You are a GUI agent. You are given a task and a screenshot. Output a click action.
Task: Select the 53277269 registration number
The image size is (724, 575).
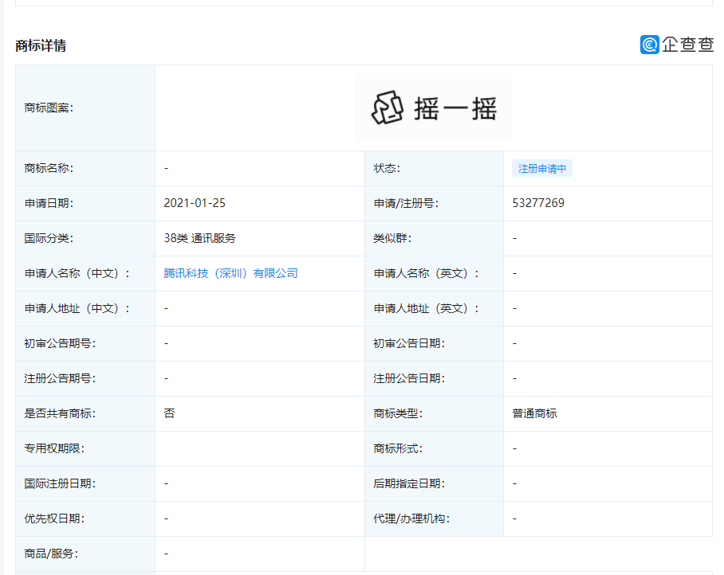(538, 203)
